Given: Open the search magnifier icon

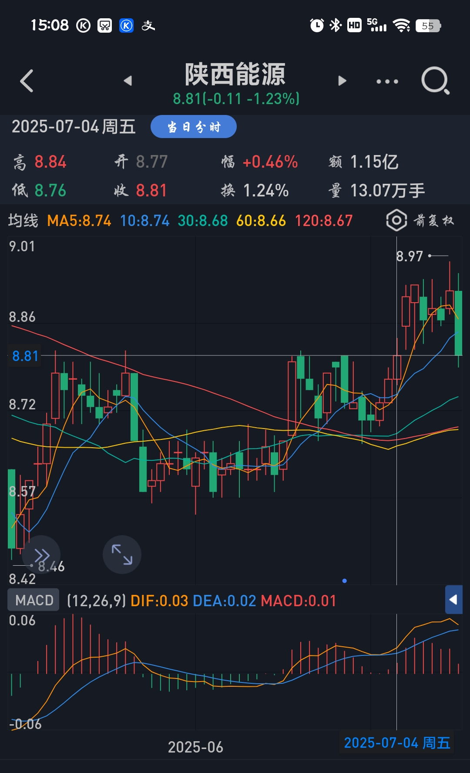Looking at the screenshot, I should click(435, 81).
